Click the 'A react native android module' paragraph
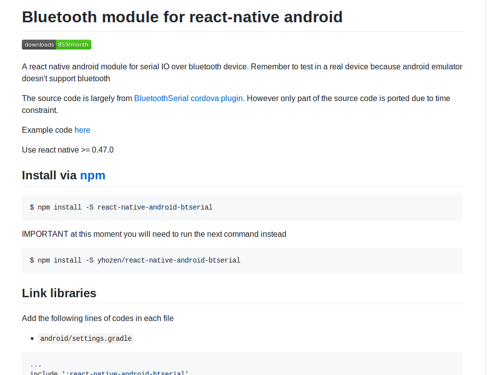 pyautogui.click(x=242, y=73)
